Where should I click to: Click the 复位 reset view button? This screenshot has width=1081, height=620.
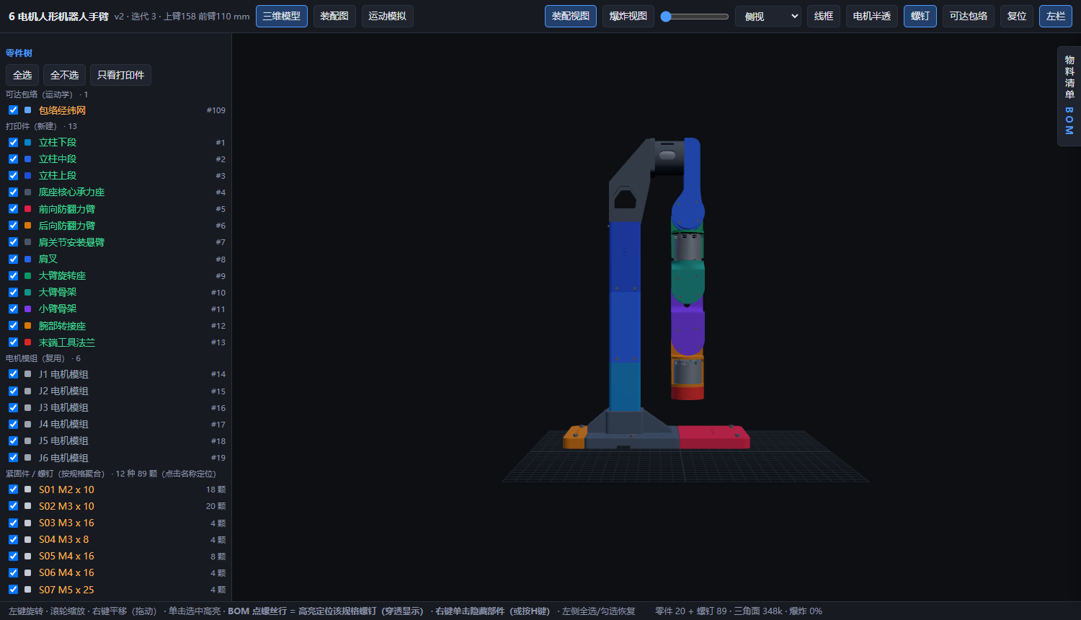[1017, 16]
